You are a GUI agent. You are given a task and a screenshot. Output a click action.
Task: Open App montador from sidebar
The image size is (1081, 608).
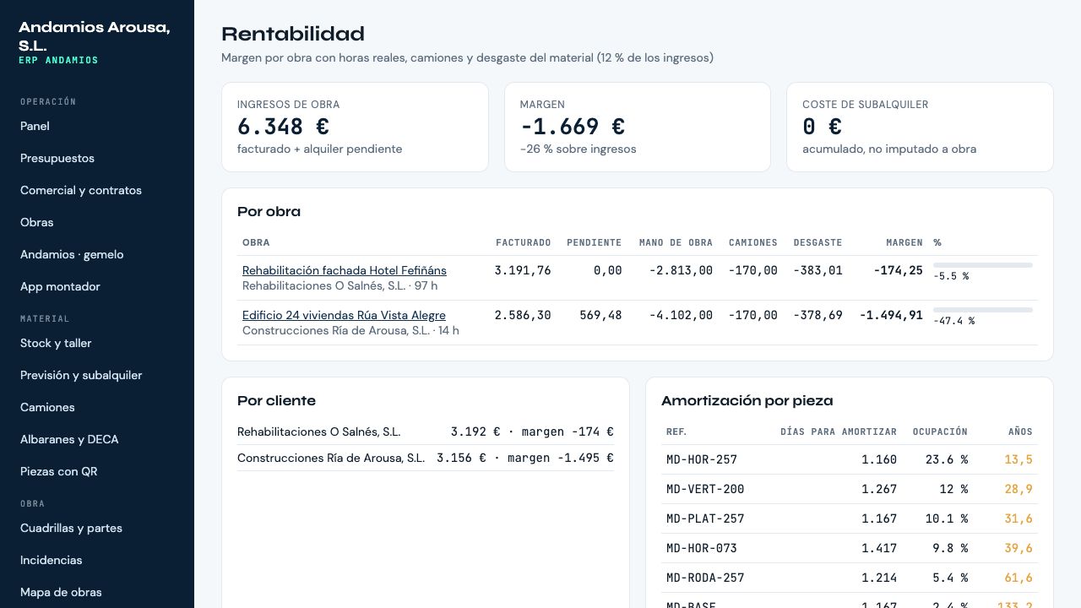click(x=60, y=286)
